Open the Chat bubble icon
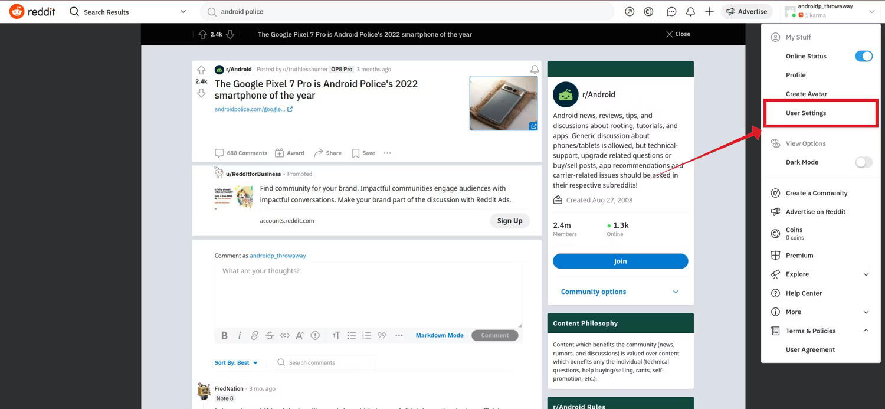This screenshot has width=885, height=409. 671,11
